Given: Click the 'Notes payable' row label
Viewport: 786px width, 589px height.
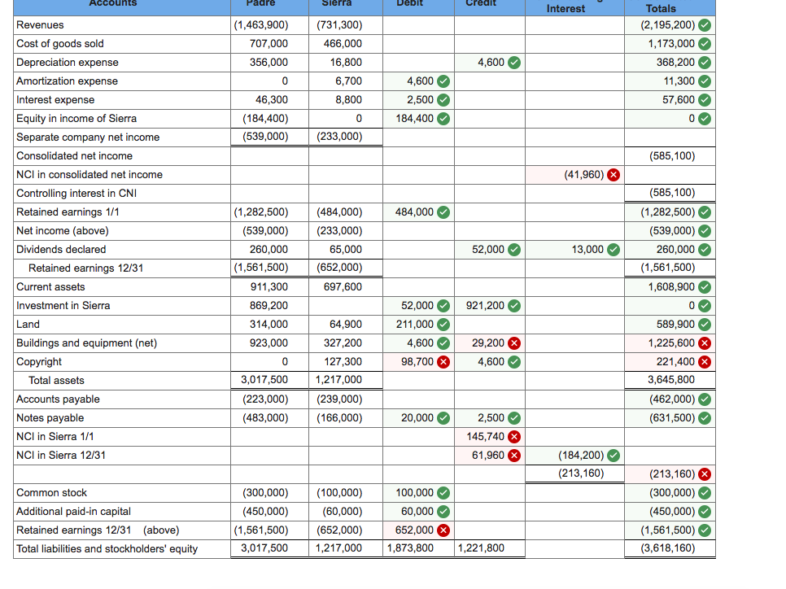Looking at the screenshot, I should (x=50, y=418).
